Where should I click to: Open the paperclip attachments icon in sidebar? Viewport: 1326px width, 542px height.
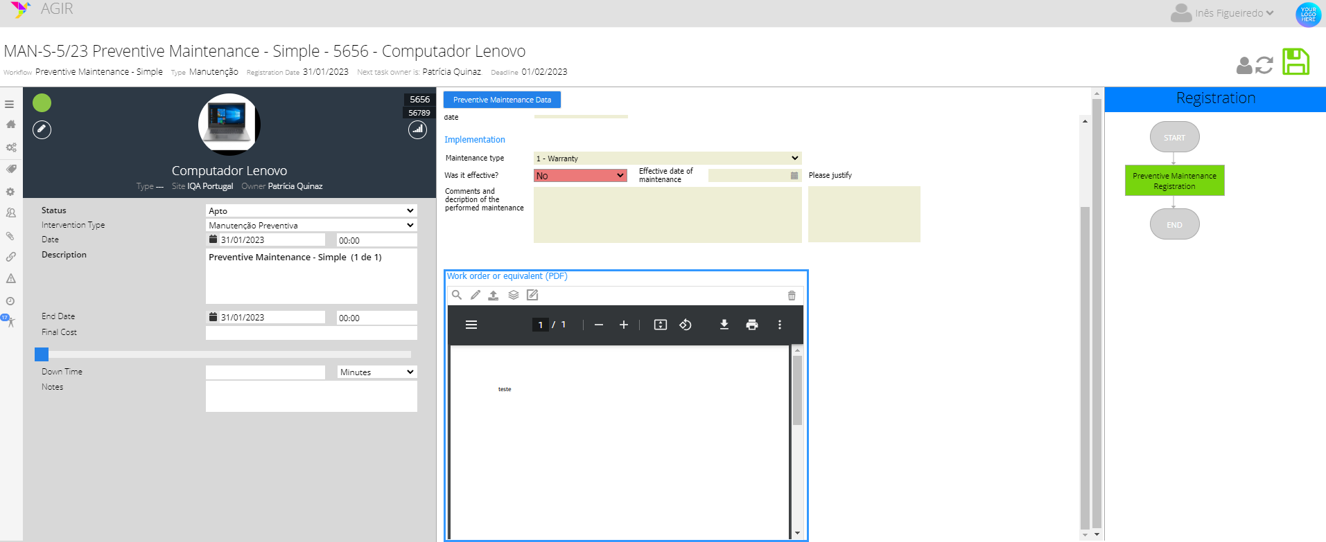point(10,236)
